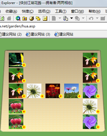Screen dimensions: 107x136
Task: Open the 收藏(A) menu
Action: coord(11,11)
